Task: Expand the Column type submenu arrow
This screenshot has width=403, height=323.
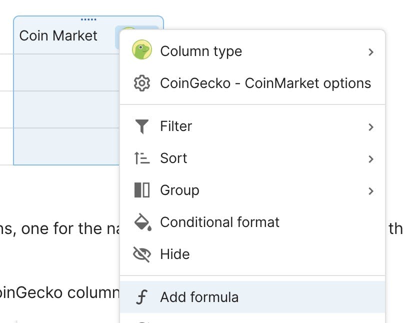Action: pos(370,52)
